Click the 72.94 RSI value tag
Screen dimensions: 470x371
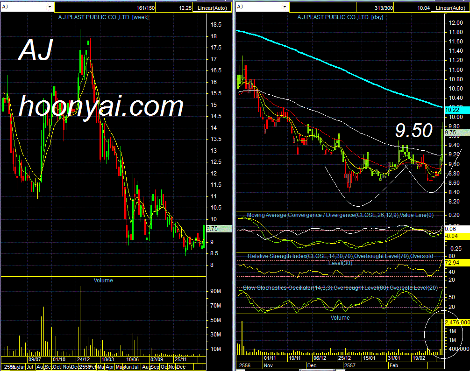point(457,263)
